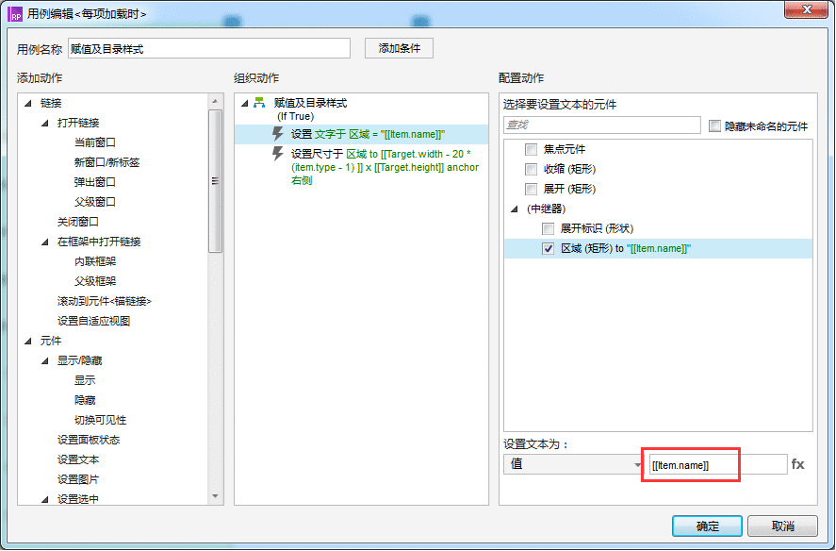This screenshot has width=836, height=551.
Task: Select the 父级窗口 action
Action: click(x=95, y=202)
